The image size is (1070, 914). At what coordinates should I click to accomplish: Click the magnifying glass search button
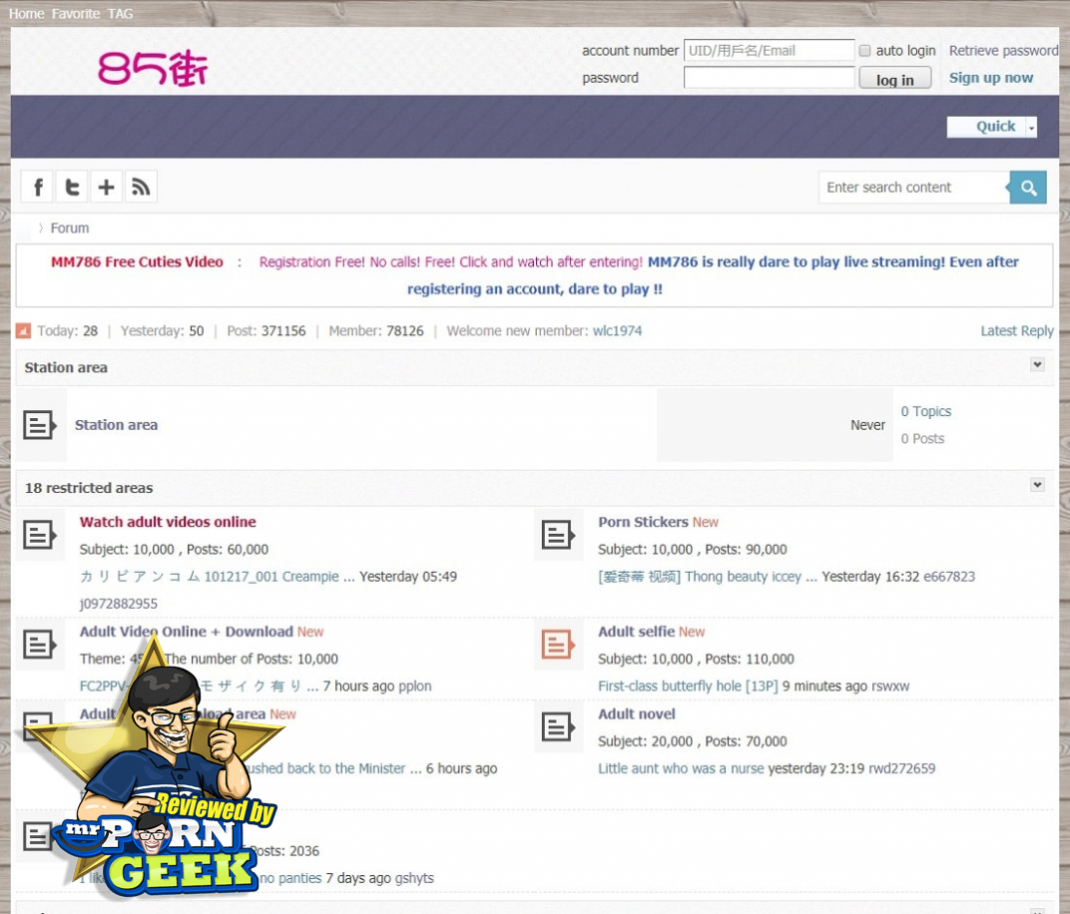tap(1028, 188)
